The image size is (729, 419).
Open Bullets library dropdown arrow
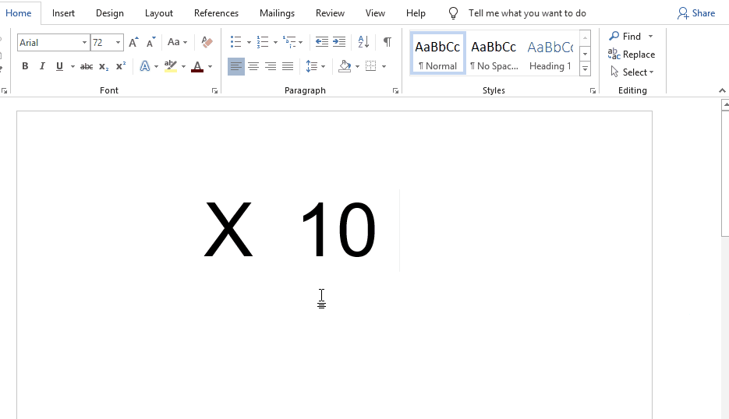pyautogui.click(x=249, y=42)
